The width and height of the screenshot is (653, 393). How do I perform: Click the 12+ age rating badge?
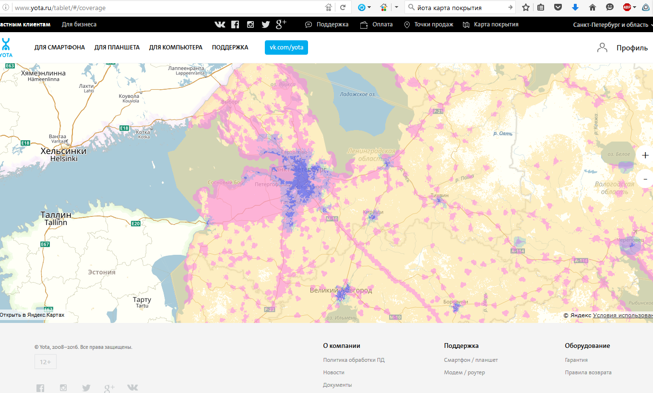(46, 362)
